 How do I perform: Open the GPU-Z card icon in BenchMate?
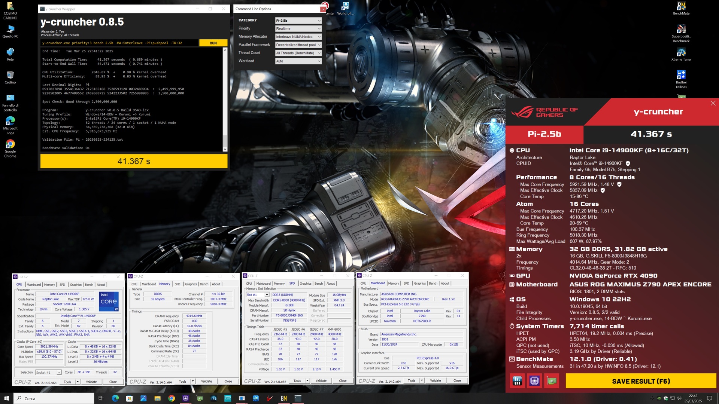[x=552, y=381]
